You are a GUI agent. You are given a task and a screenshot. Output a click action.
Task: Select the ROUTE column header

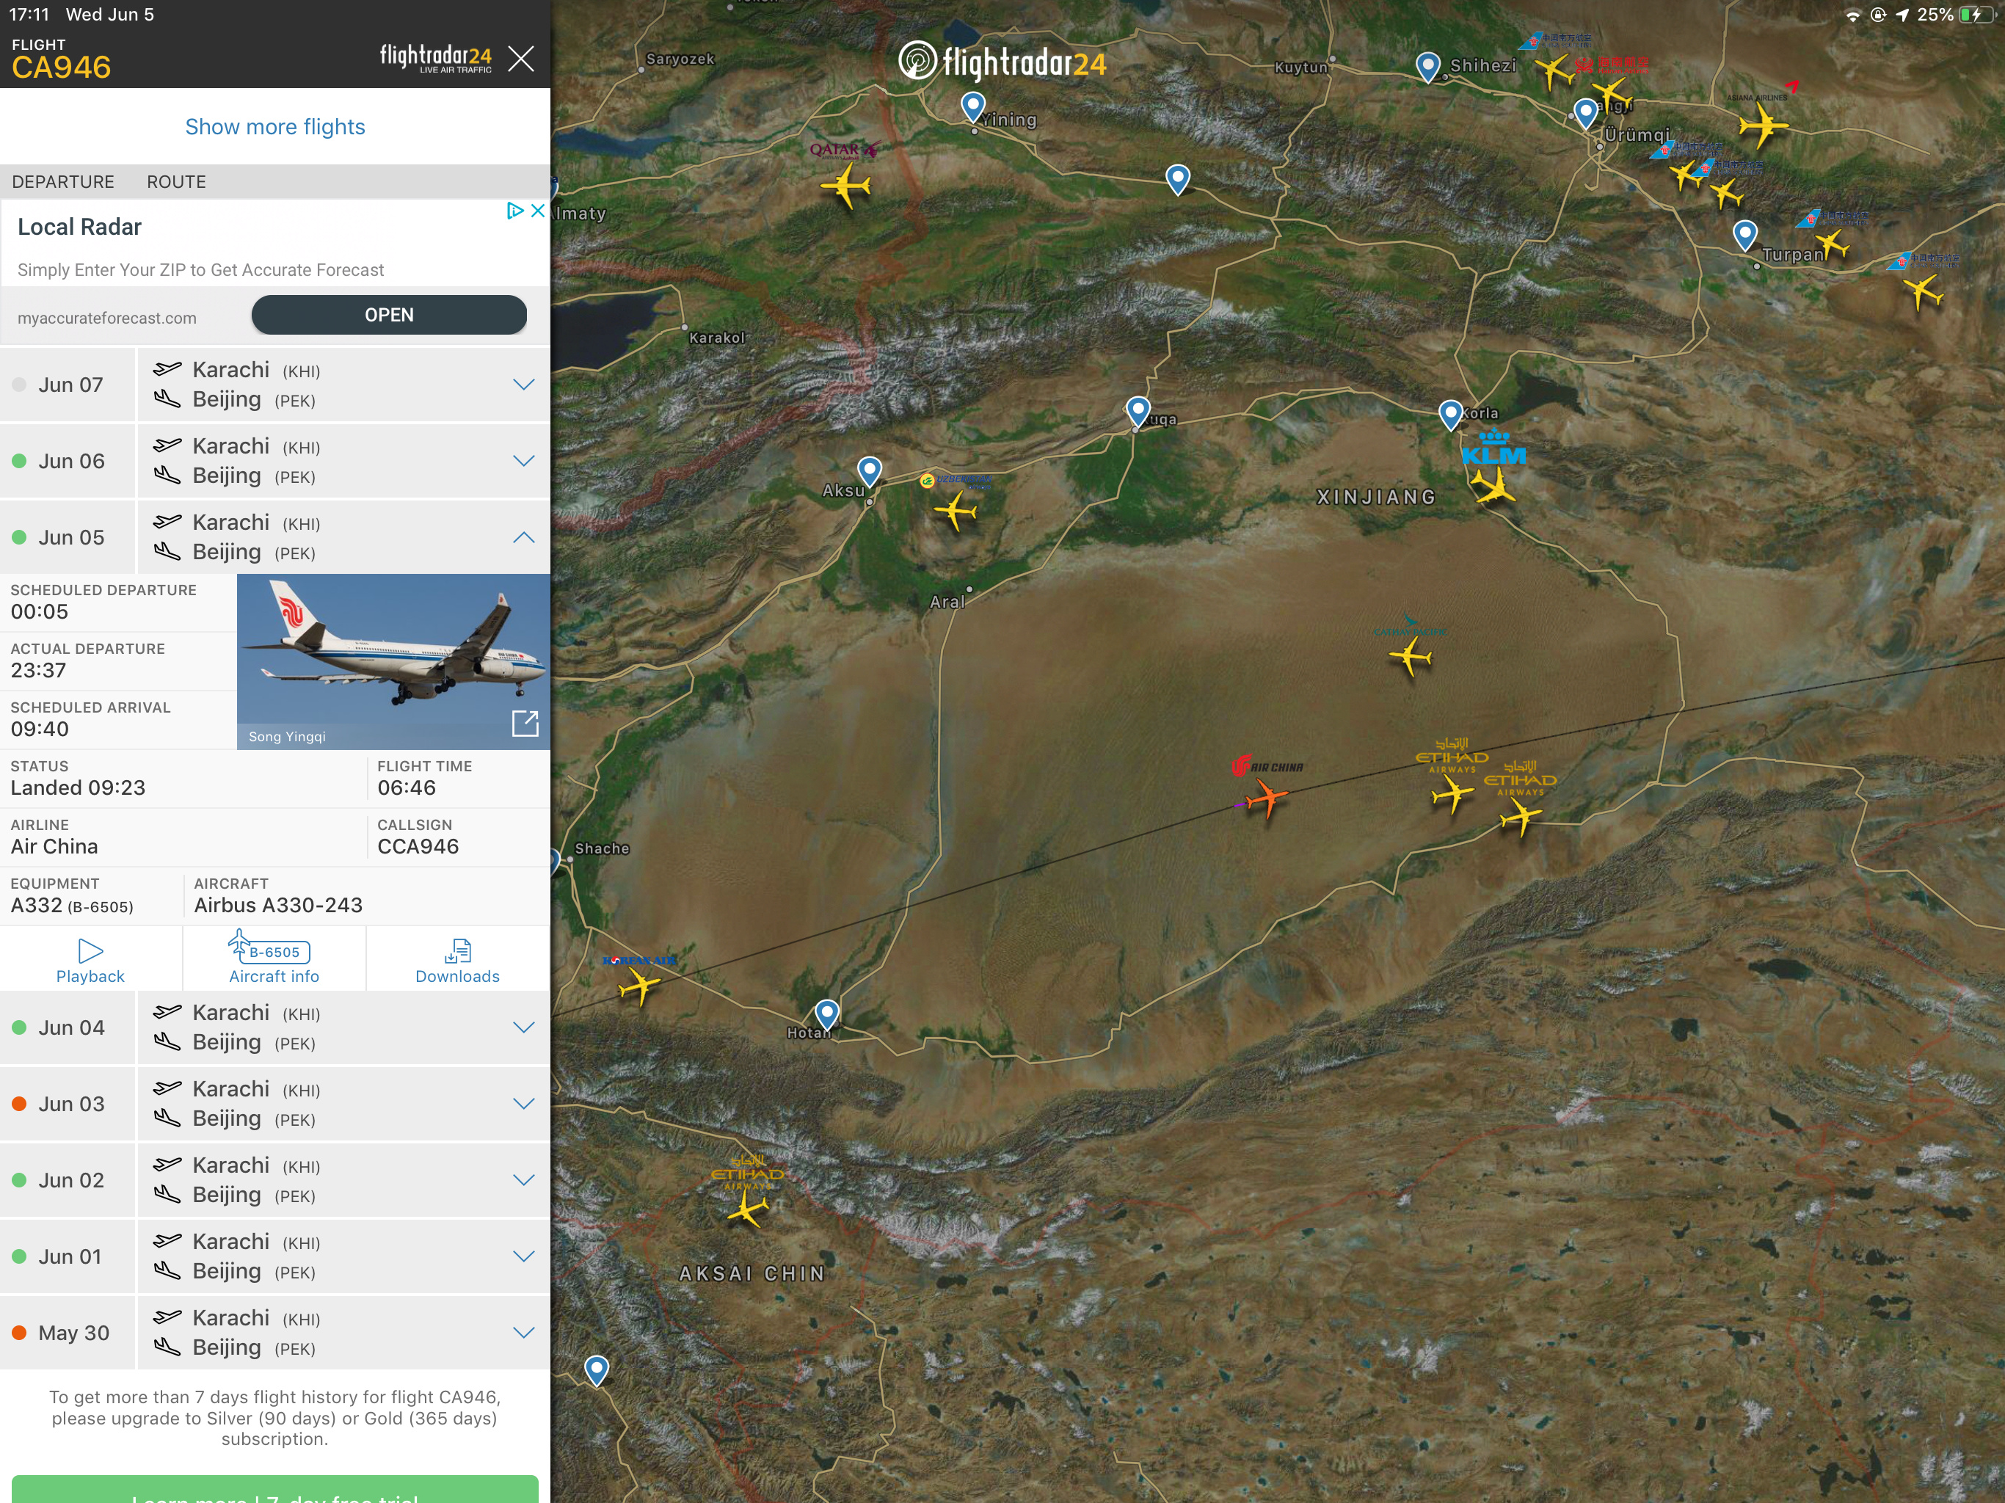(176, 181)
